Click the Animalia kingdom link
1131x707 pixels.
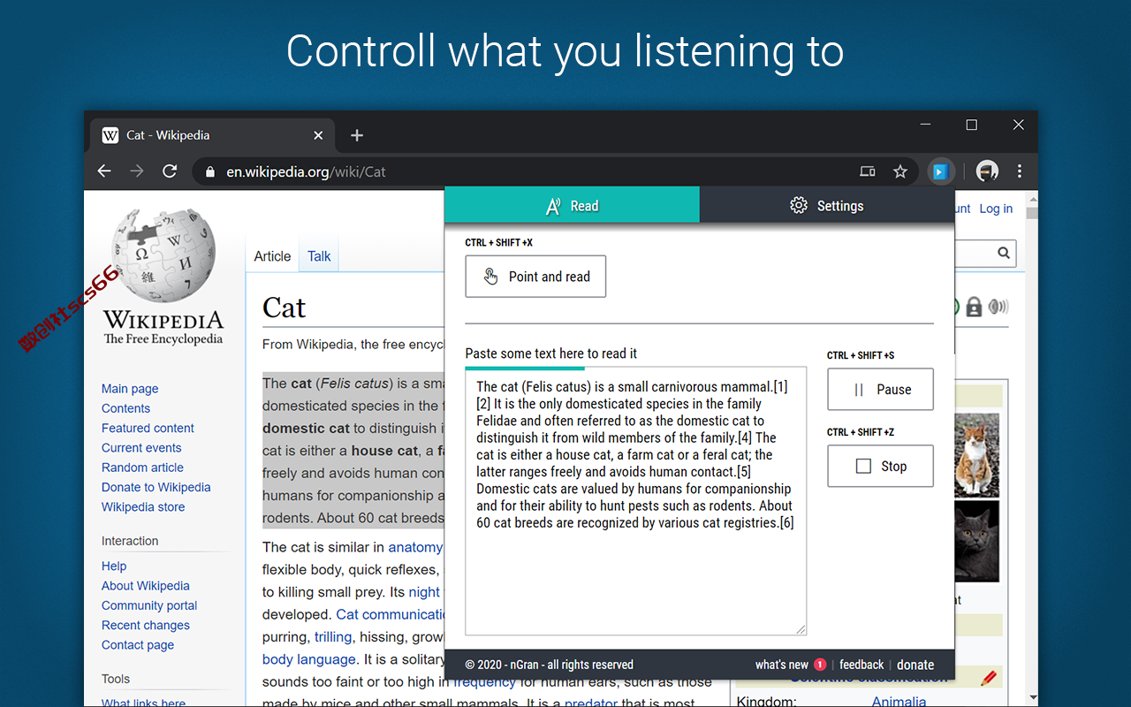coord(899,702)
